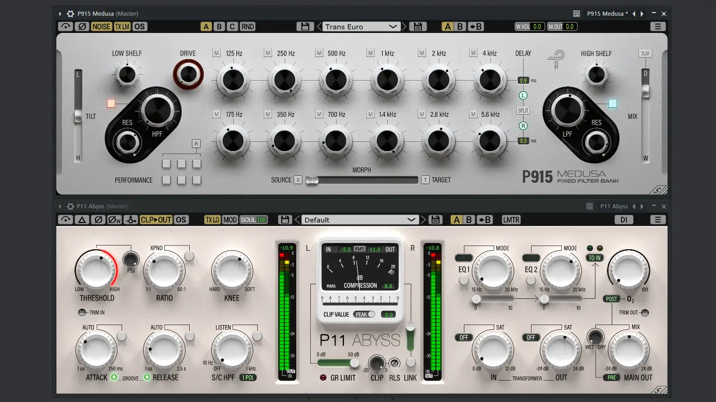Toggle the GR LIMIT red LED

pyautogui.click(x=323, y=377)
